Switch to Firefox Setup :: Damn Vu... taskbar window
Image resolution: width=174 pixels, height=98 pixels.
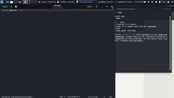(x=47, y=2)
